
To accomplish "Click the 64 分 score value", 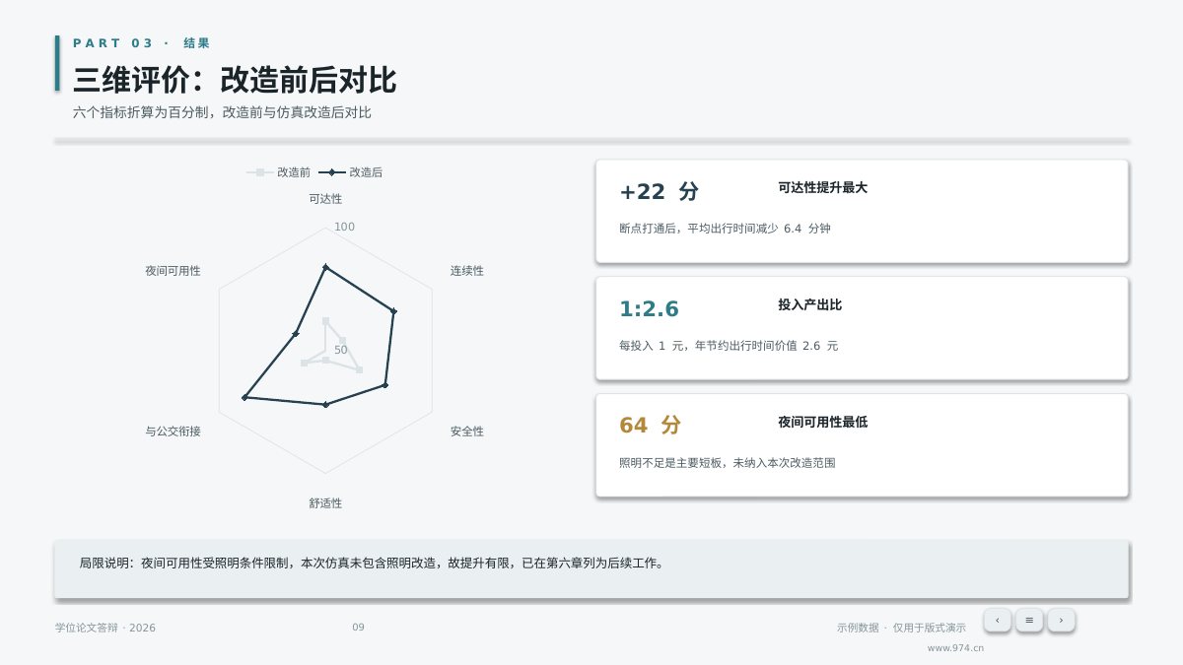I will (x=650, y=426).
